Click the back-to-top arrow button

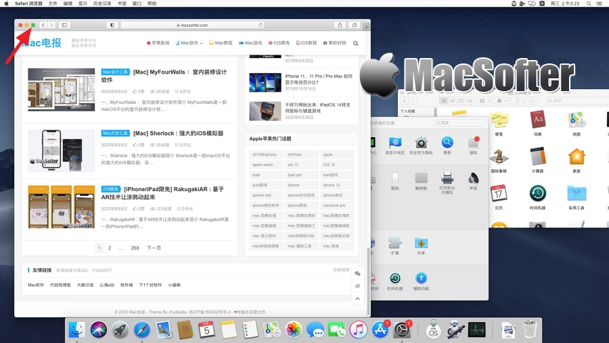(x=358, y=299)
